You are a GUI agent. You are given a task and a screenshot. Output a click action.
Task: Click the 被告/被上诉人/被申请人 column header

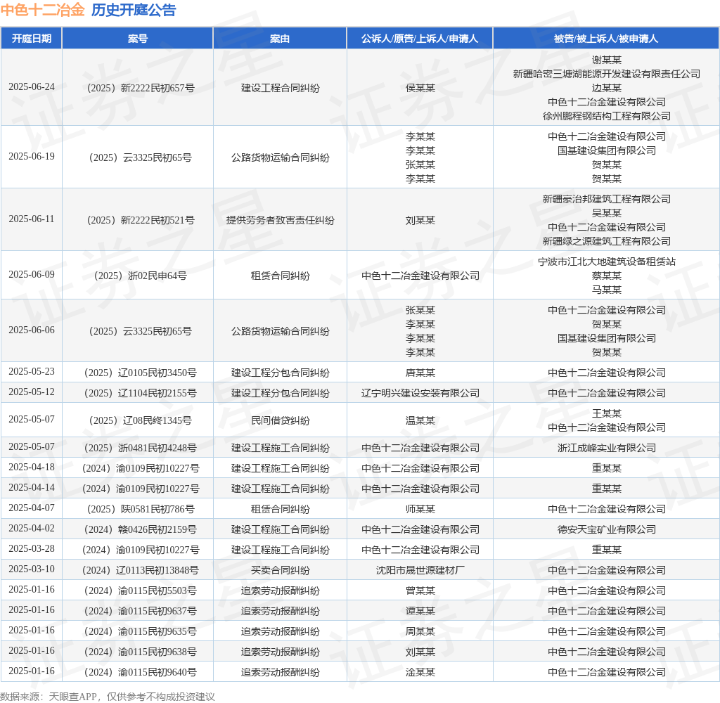click(606, 39)
